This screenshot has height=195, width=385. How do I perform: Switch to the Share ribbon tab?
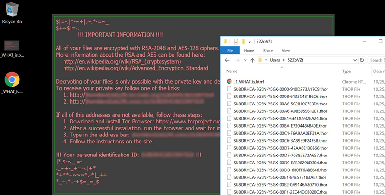268,50
